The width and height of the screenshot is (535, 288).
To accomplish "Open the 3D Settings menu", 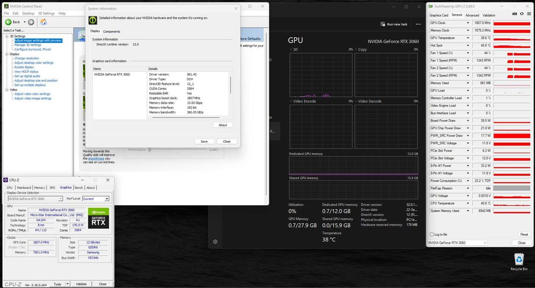I will pos(47,13).
